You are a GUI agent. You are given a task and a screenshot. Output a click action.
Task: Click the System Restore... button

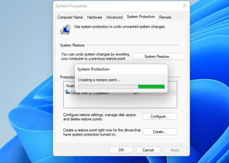pos(158,57)
